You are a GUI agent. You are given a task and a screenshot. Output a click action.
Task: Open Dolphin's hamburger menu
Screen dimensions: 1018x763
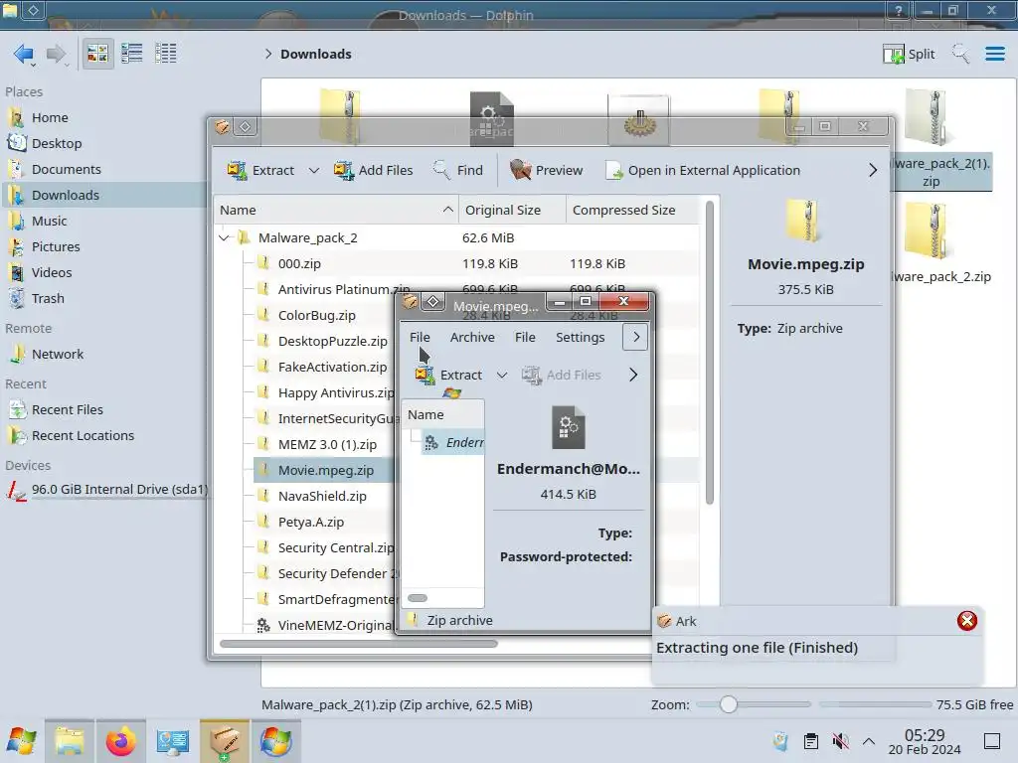point(994,54)
